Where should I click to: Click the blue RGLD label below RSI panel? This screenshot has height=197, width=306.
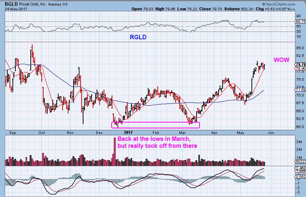tap(138, 37)
